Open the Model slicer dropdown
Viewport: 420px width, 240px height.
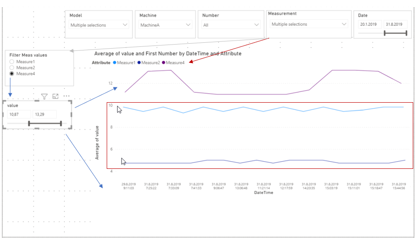click(x=99, y=25)
